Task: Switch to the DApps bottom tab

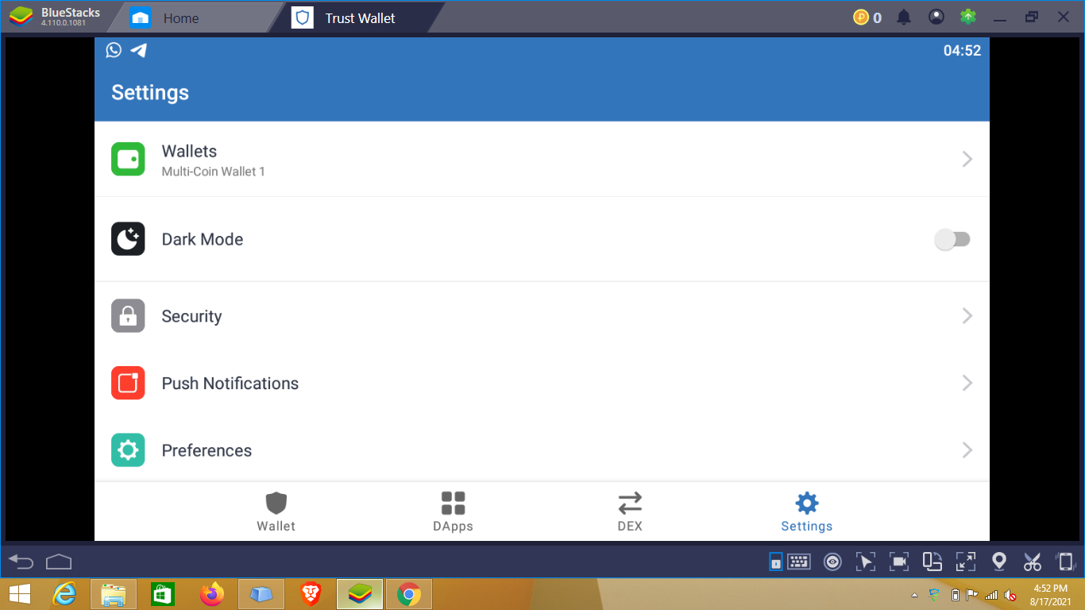Action: (x=453, y=512)
